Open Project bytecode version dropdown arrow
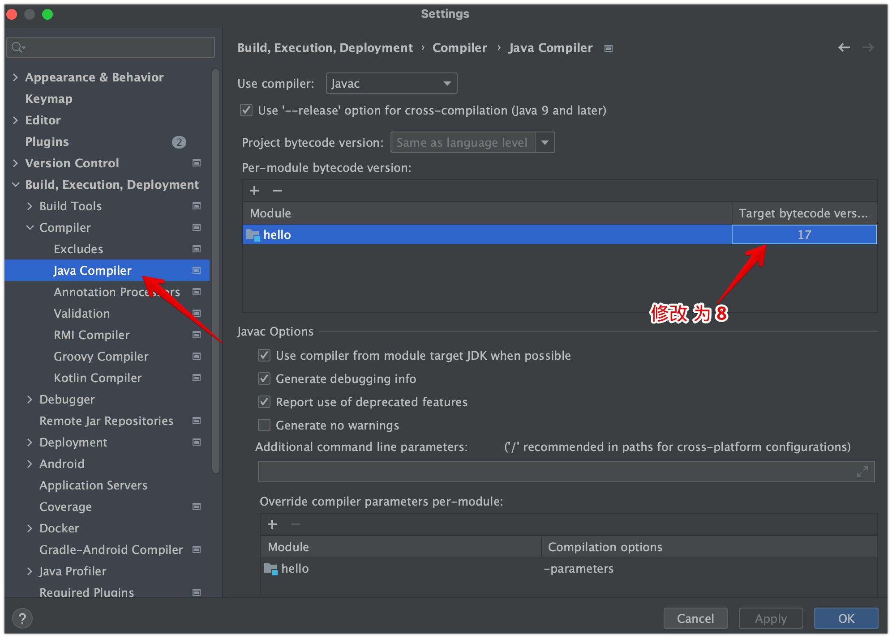Viewport: 892px width, 638px height. click(x=545, y=143)
